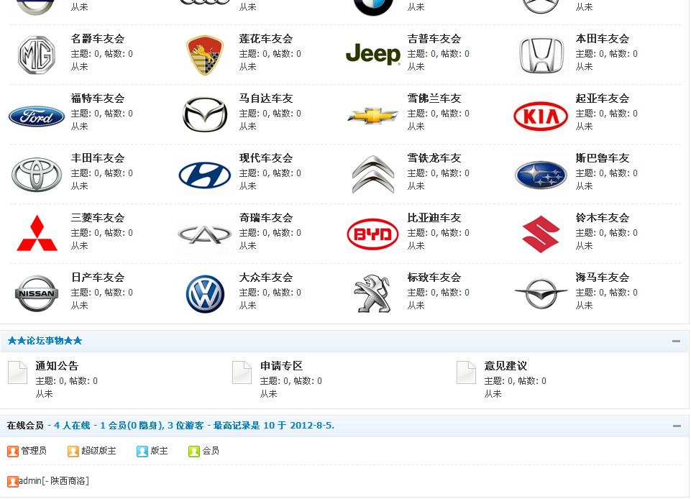This screenshot has height=499, width=691.
Task: Open the 海马车友会 link
Action: point(603,278)
